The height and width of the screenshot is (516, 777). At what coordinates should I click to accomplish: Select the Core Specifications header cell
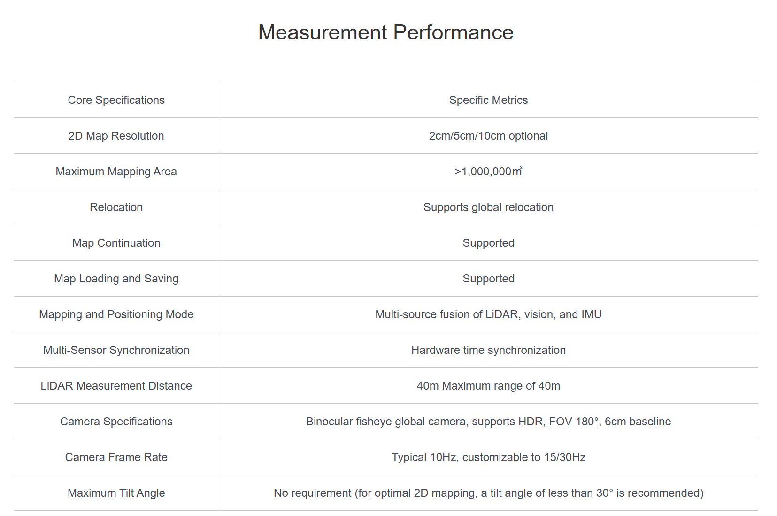coord(116,100)
